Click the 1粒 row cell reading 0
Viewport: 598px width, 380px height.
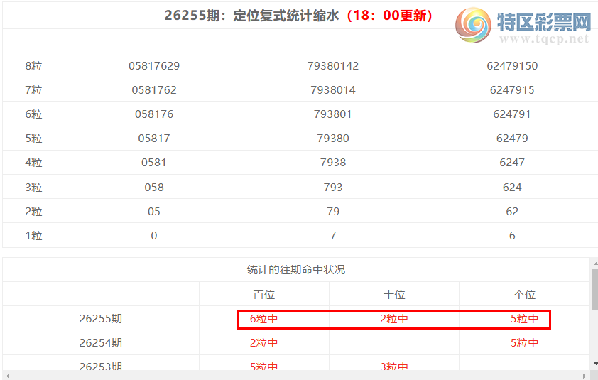154,235
